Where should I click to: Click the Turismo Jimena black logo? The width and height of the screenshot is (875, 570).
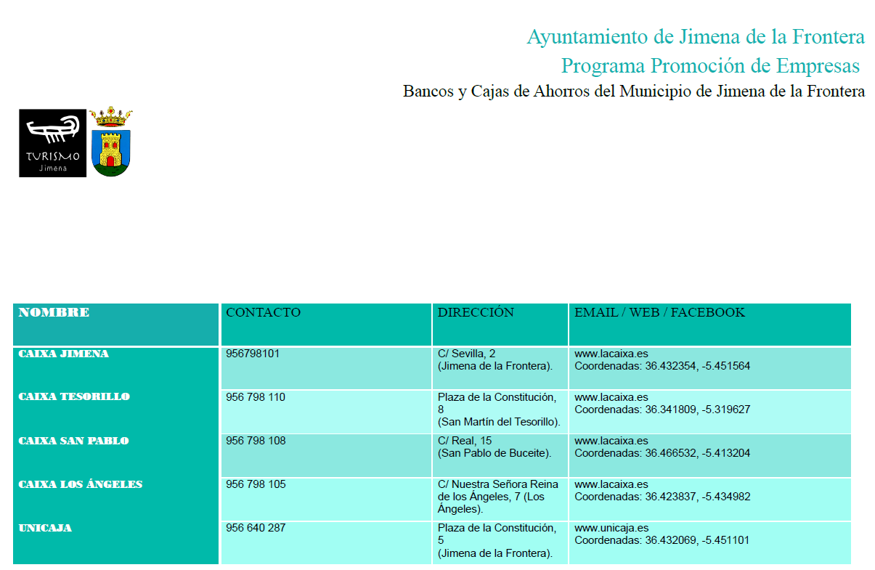point(52,143)
